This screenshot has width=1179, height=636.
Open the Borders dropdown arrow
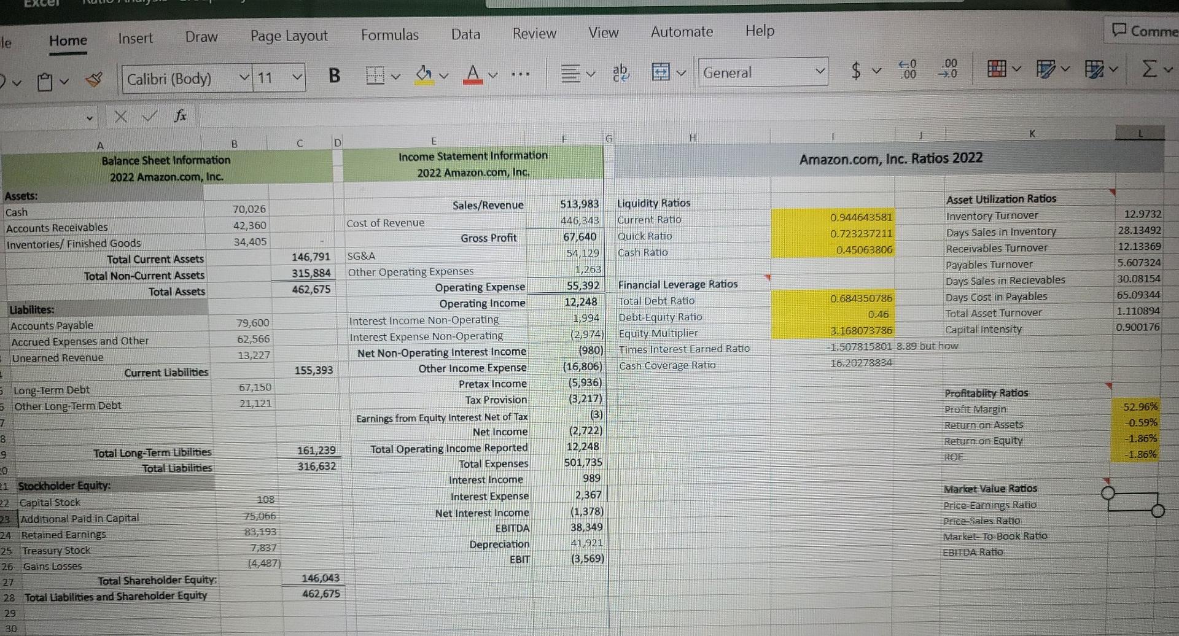(x=396, y=77)
